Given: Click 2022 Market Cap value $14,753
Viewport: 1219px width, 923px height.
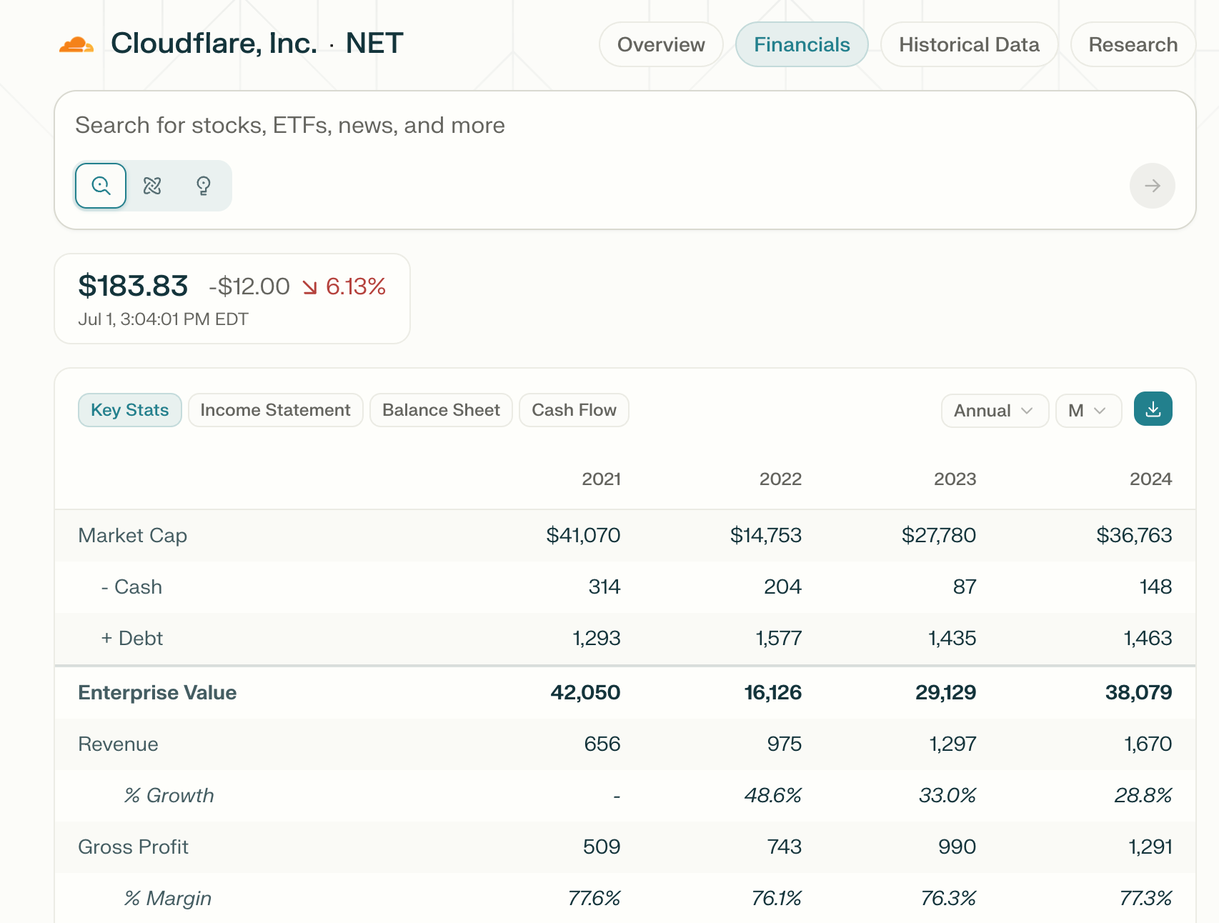Looking at the screenshot, I should pyautogui.click(x=765, y=535).
